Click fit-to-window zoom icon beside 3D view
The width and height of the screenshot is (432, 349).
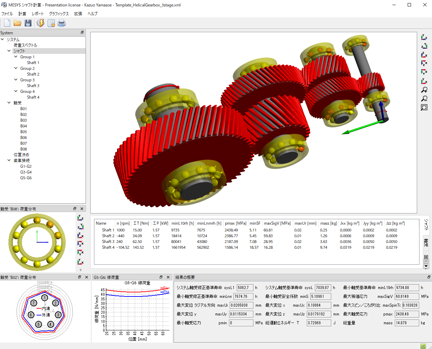424,108
